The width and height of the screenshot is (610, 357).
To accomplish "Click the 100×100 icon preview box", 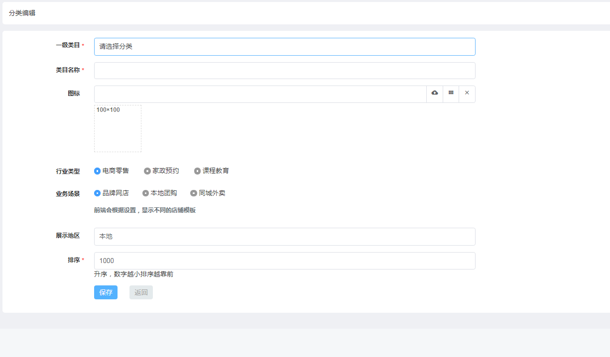I will [118, 128].
